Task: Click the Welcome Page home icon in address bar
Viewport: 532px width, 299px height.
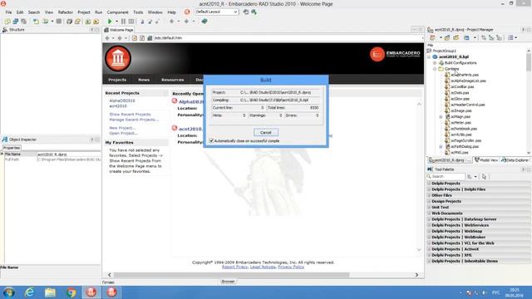Action: pos(150,38)
